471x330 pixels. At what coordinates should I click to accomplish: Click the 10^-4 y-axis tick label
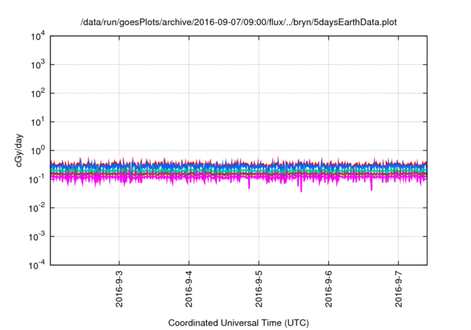37,265
